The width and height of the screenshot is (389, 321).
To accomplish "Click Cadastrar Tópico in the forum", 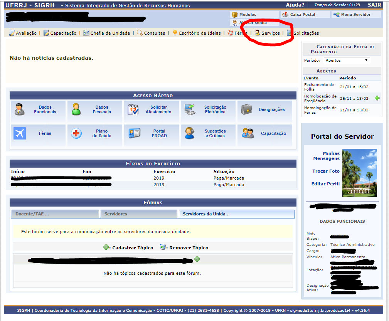I will click(132, 248).
